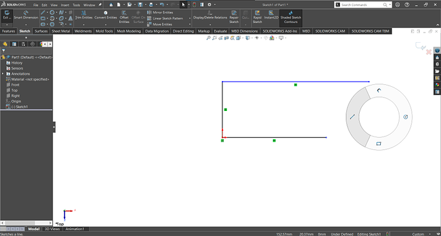Click Display/Delete Relations button
Image resolution: width=441 pixels, height=236 pixels.
tap(210, 15)
